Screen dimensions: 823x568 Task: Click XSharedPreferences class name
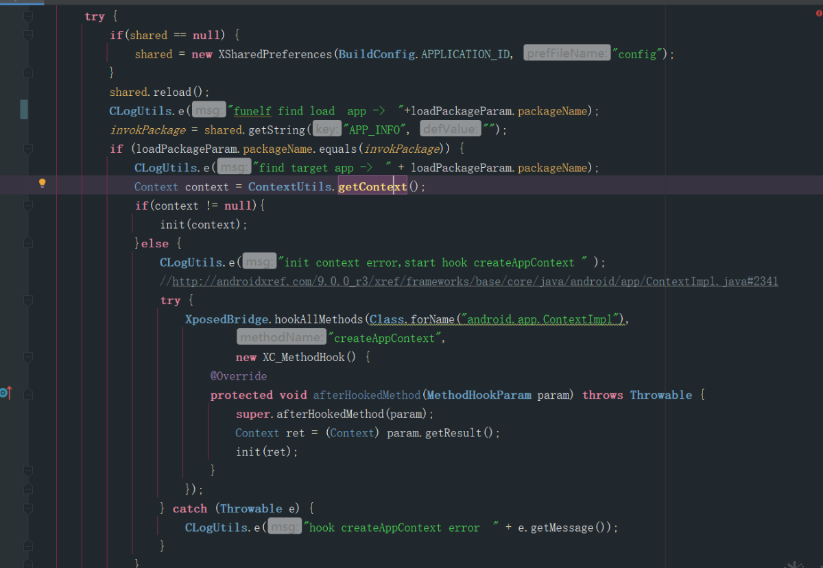[x=276, y=54]
